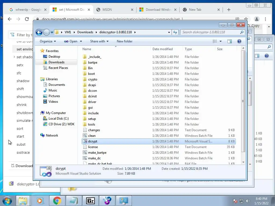
Task: Select the crypto folder icon
Action: tap(85, 79)
